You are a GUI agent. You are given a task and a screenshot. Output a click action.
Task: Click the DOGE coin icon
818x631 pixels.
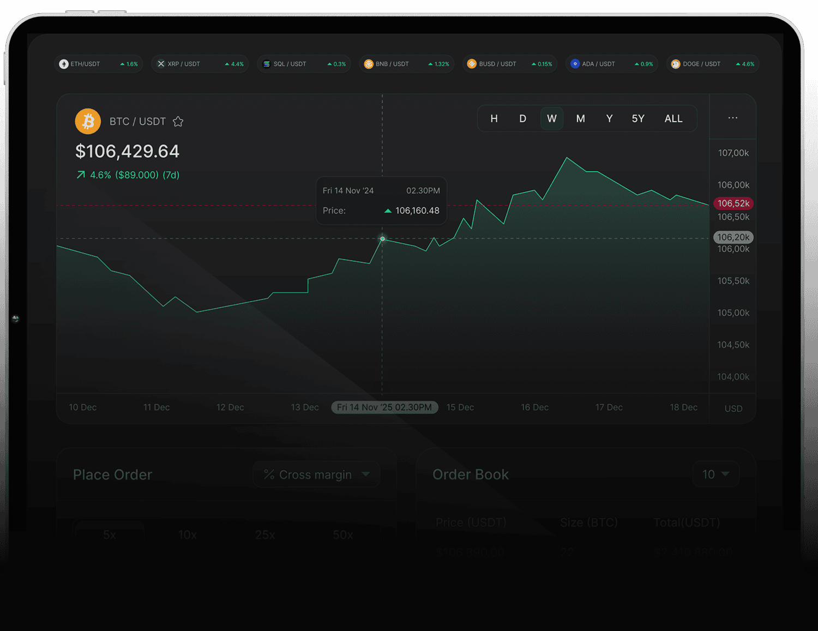tap(676, 64)
